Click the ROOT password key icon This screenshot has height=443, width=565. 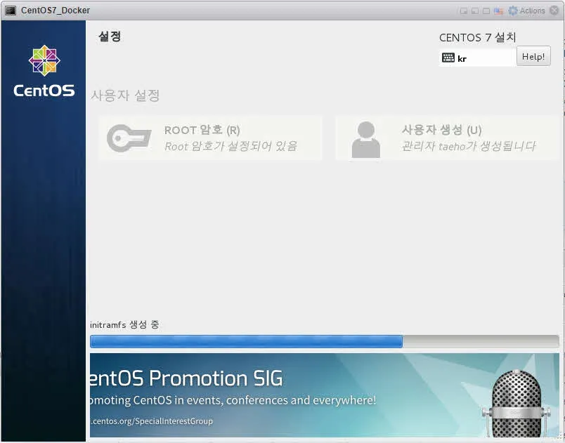point(129,138)
